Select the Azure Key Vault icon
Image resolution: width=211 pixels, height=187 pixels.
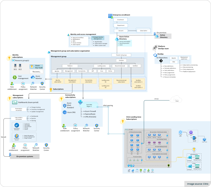point(32,66)
